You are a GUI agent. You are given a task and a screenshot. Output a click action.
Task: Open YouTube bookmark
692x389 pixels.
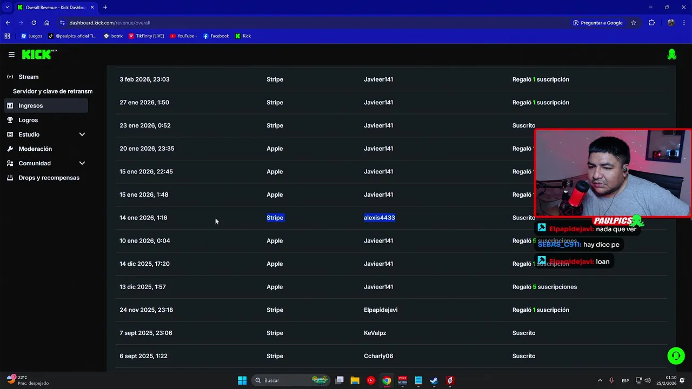[x=183, y=36]
